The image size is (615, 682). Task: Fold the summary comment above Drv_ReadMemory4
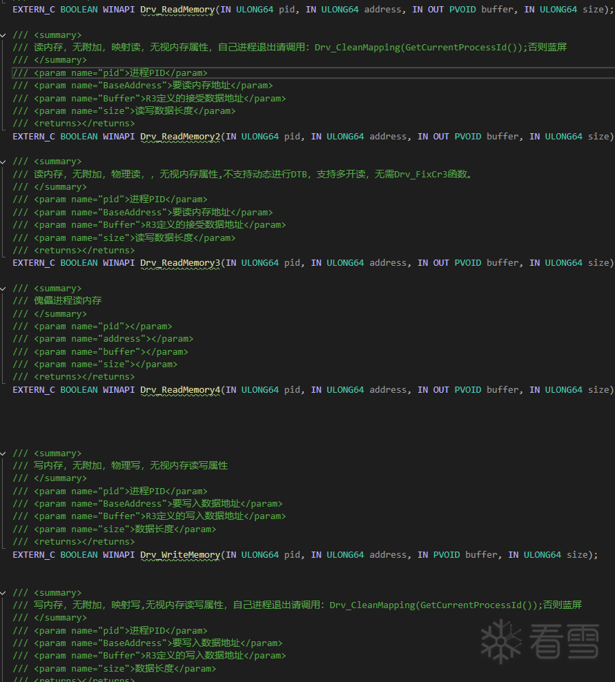point(3,289)
